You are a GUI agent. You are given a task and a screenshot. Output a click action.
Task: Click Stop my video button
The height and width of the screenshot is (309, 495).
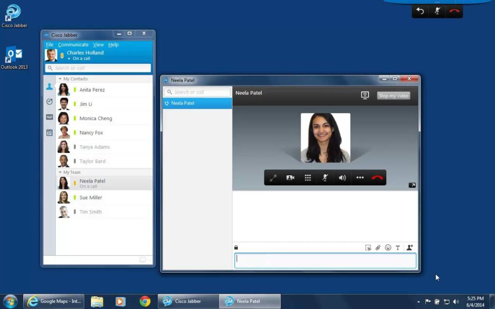[x=393, y=96]
